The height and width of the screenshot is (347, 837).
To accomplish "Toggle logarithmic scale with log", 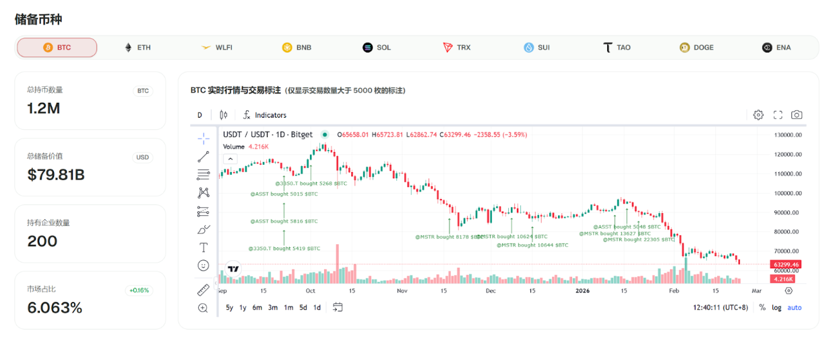I will click(x=776, y=307).
